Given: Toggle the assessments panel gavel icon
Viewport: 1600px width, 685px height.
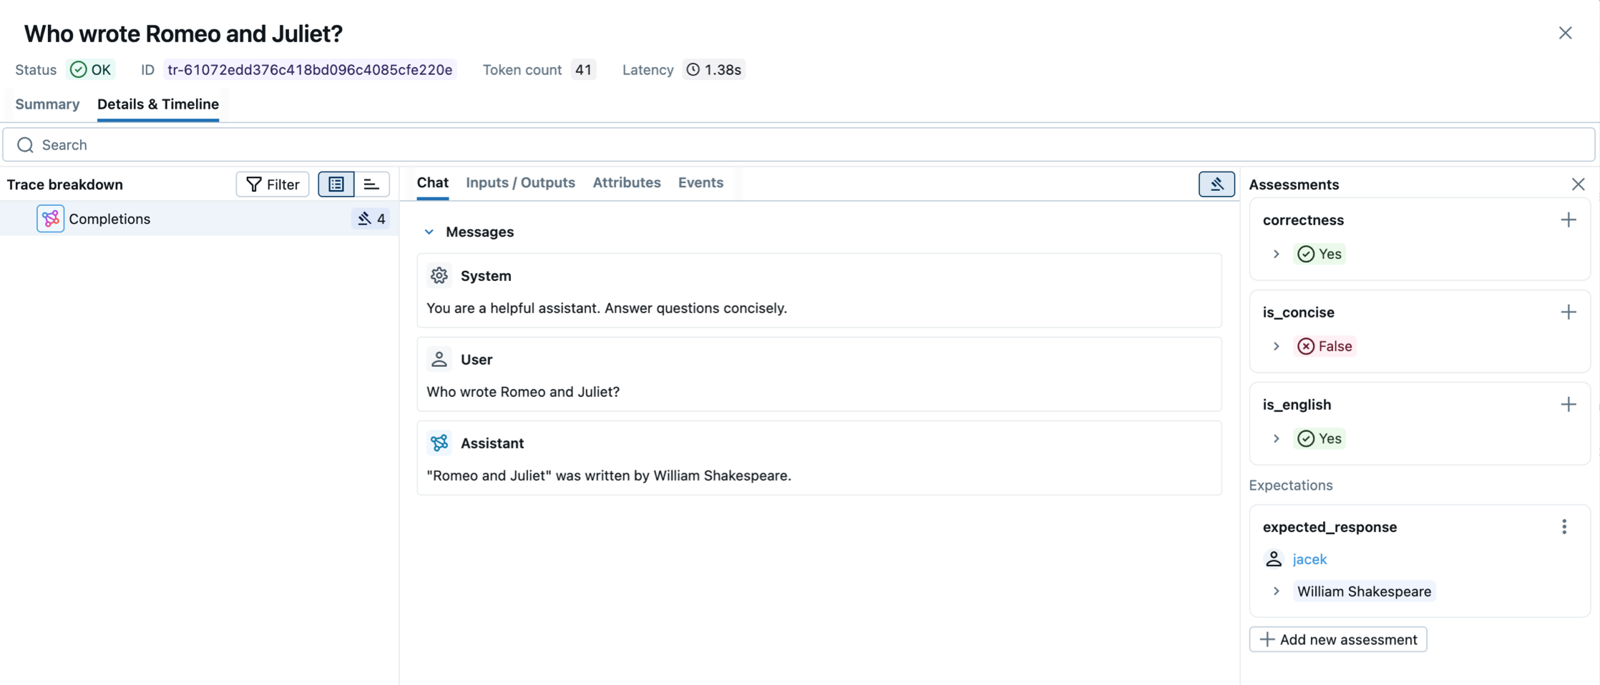Looking at the screenshot, I should 1216,184.
